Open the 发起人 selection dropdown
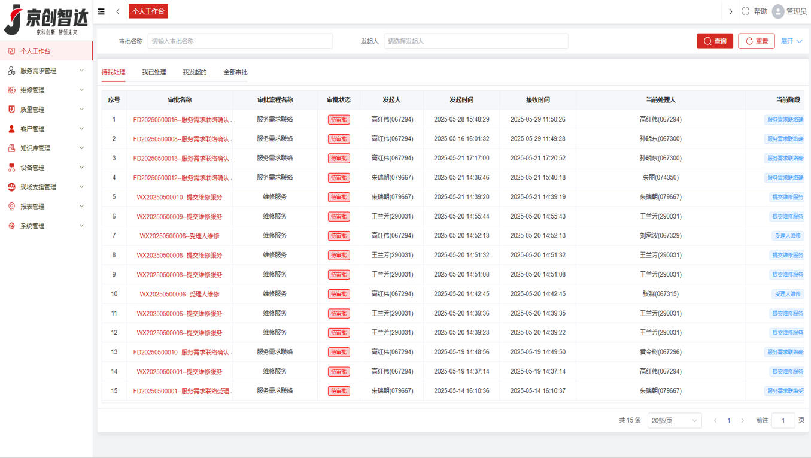The image size is (811, 458). point(476,41)
